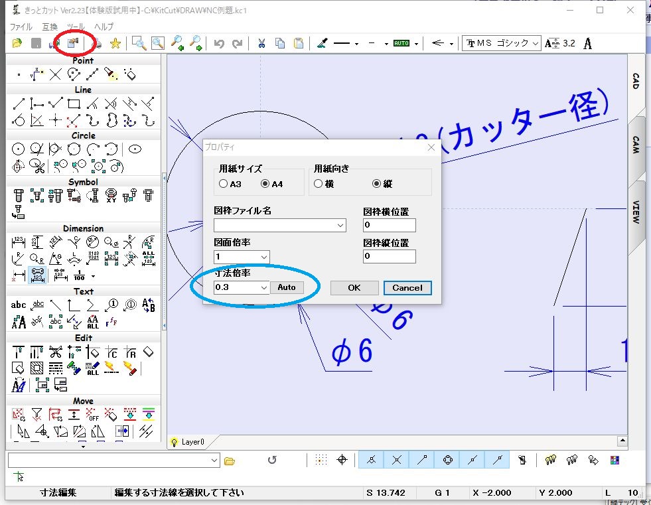Click the 図枠縦位置 input field
Viewport: 651px width, 505px height.
coord(389,256)
